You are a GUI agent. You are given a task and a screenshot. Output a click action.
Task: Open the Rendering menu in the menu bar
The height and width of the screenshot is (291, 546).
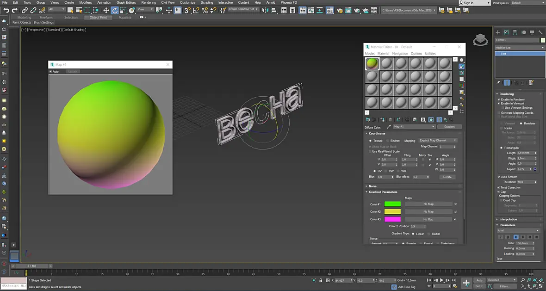[149, 2]
